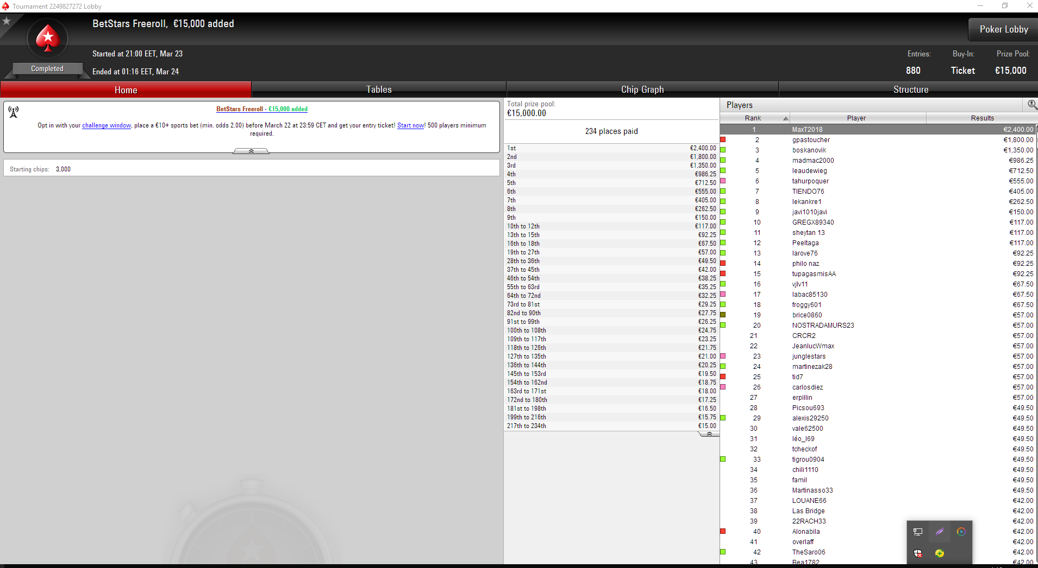
Task: Click the Completed status badge
Action: click(47, 69)
